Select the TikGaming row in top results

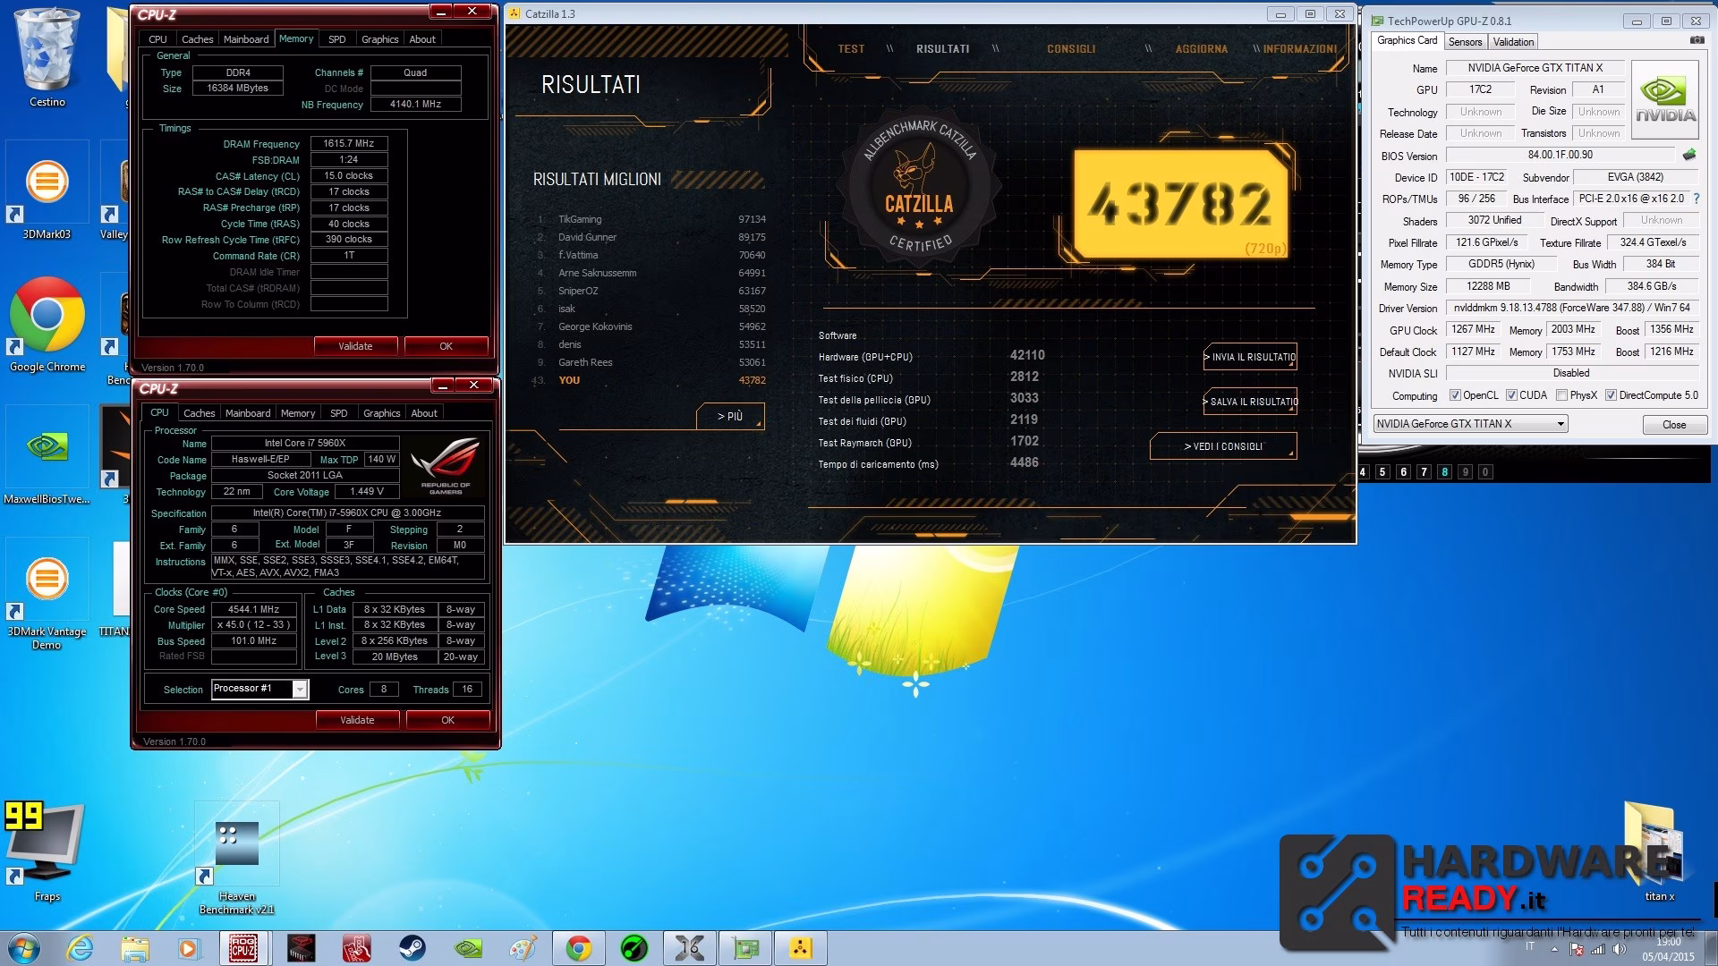651,219
